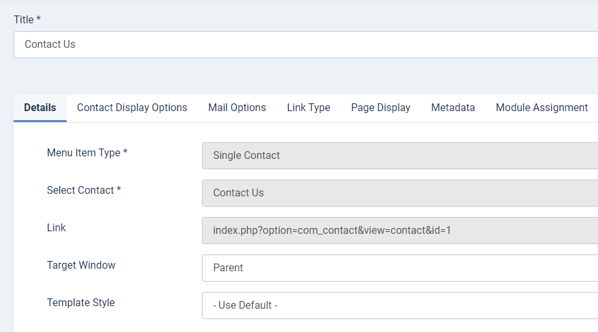Viewport: 598px width, 332px height.
Task: Click the Select Contact field showing Contact Us
Action: click(399, 193)
